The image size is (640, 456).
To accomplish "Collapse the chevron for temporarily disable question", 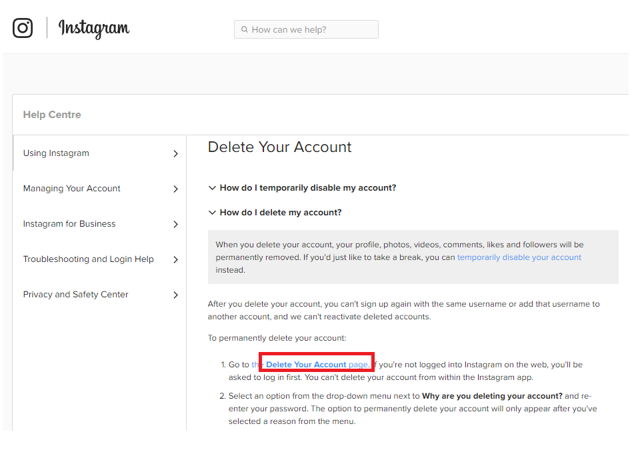I will (x=212, y=188).
